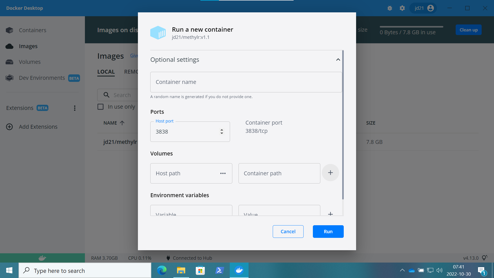The image size is (494, 278).
Task: Open PowerShell from taskbar
Action: (x=220, y=270)
